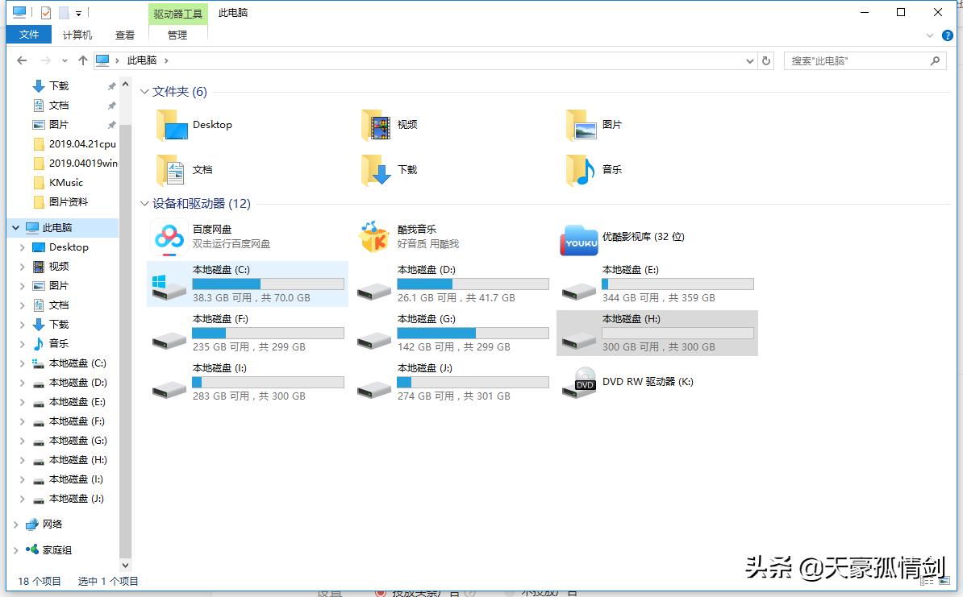The height and width of the screenshot is (597, 963).
Task: Expand 本地磁盘 (C:) in the navigation pane
Action: point(23,363)
